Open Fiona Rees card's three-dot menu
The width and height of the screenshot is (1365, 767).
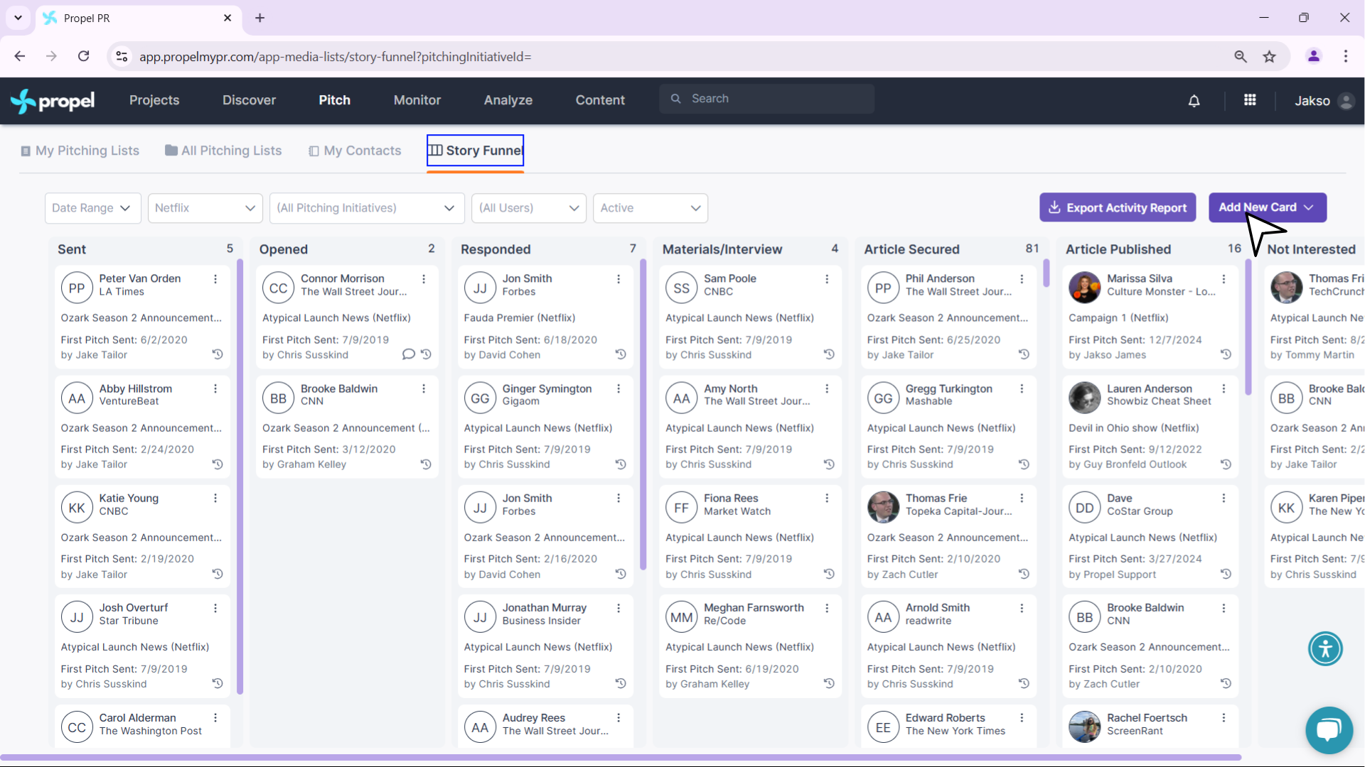(827, 499)
